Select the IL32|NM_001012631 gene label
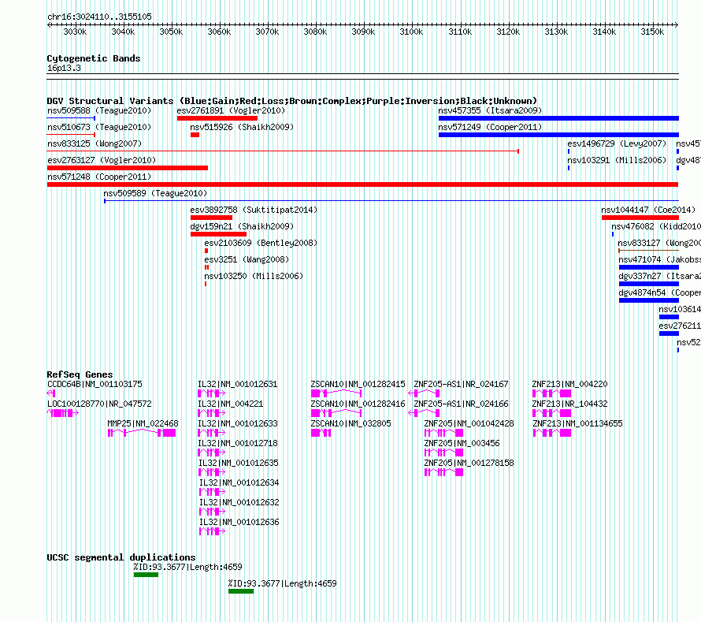 [x=237, y=384]
